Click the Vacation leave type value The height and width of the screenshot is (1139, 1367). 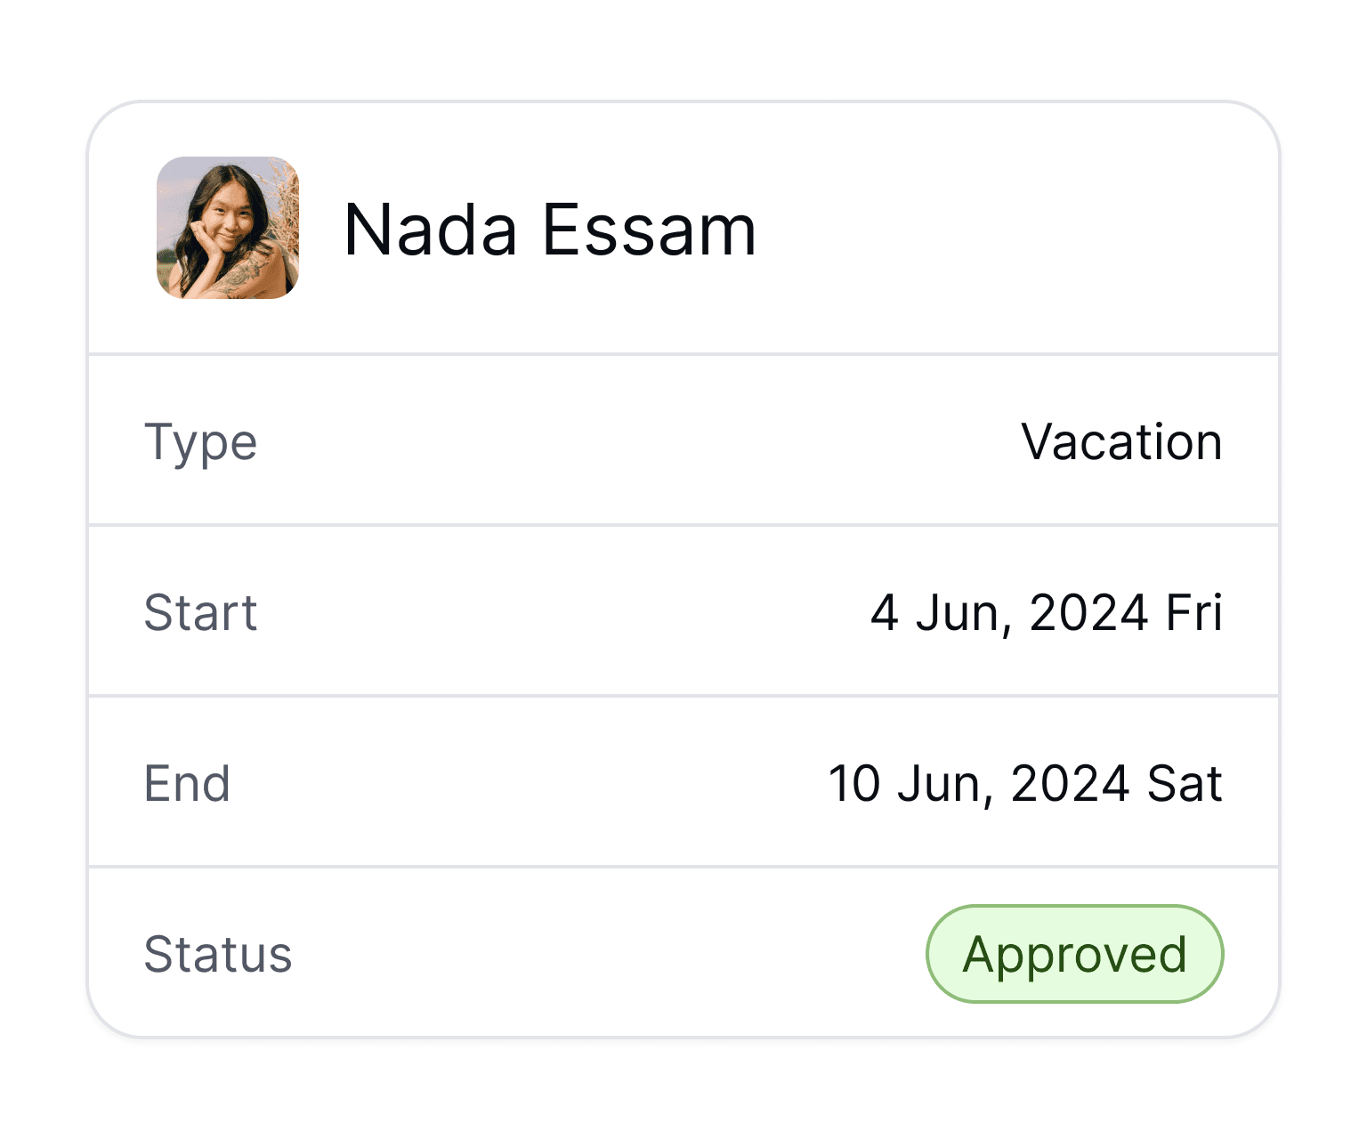tap(1121, 442)
